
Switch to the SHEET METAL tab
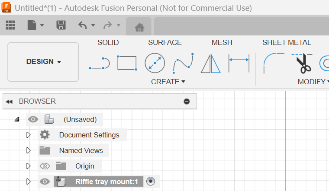pos(287,42)
